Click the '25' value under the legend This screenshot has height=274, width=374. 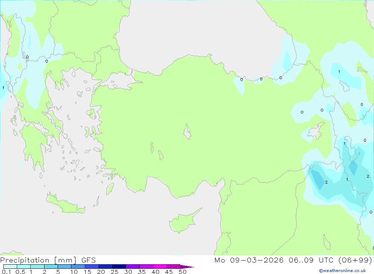click(115, 272)
